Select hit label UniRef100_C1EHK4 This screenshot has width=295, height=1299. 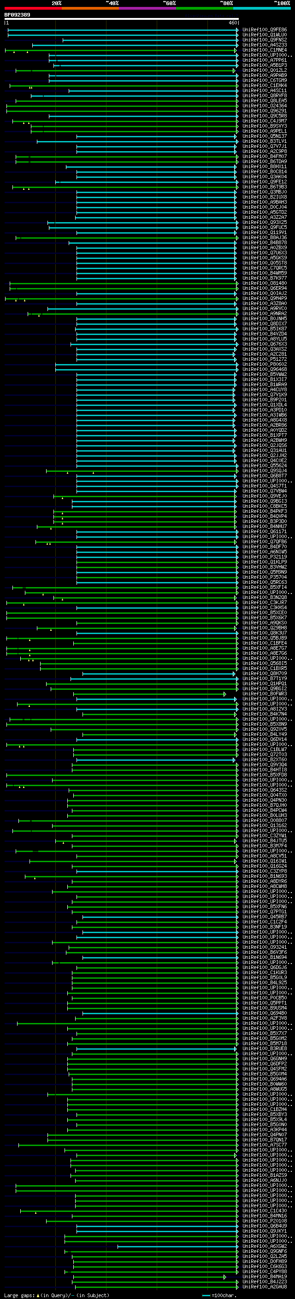(265, 85)
